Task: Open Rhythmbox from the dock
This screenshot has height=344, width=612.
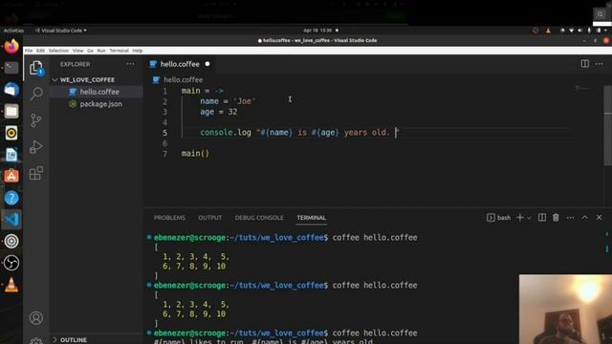Action: point(11,133)
